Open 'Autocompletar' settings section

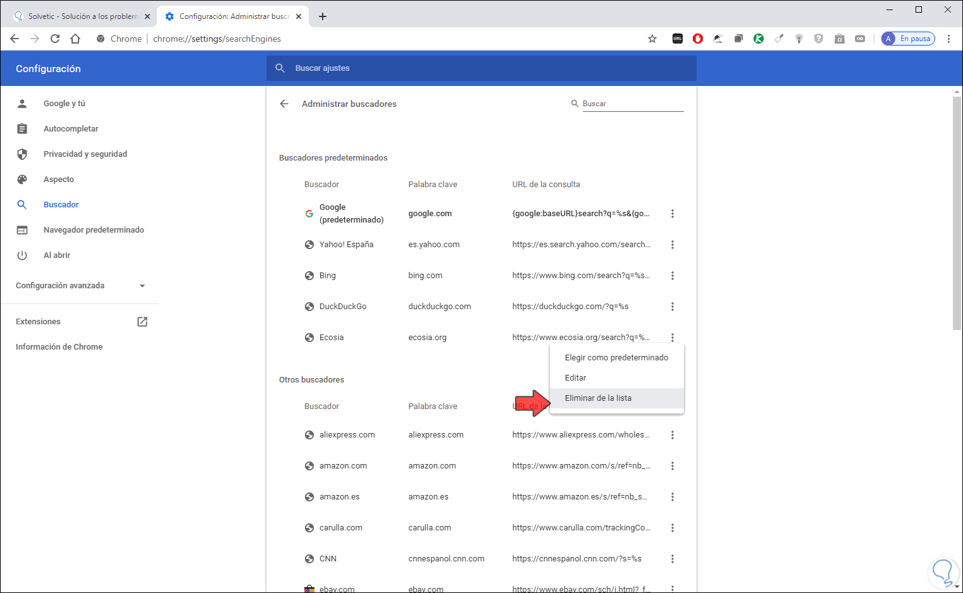[x=71, y=129]
